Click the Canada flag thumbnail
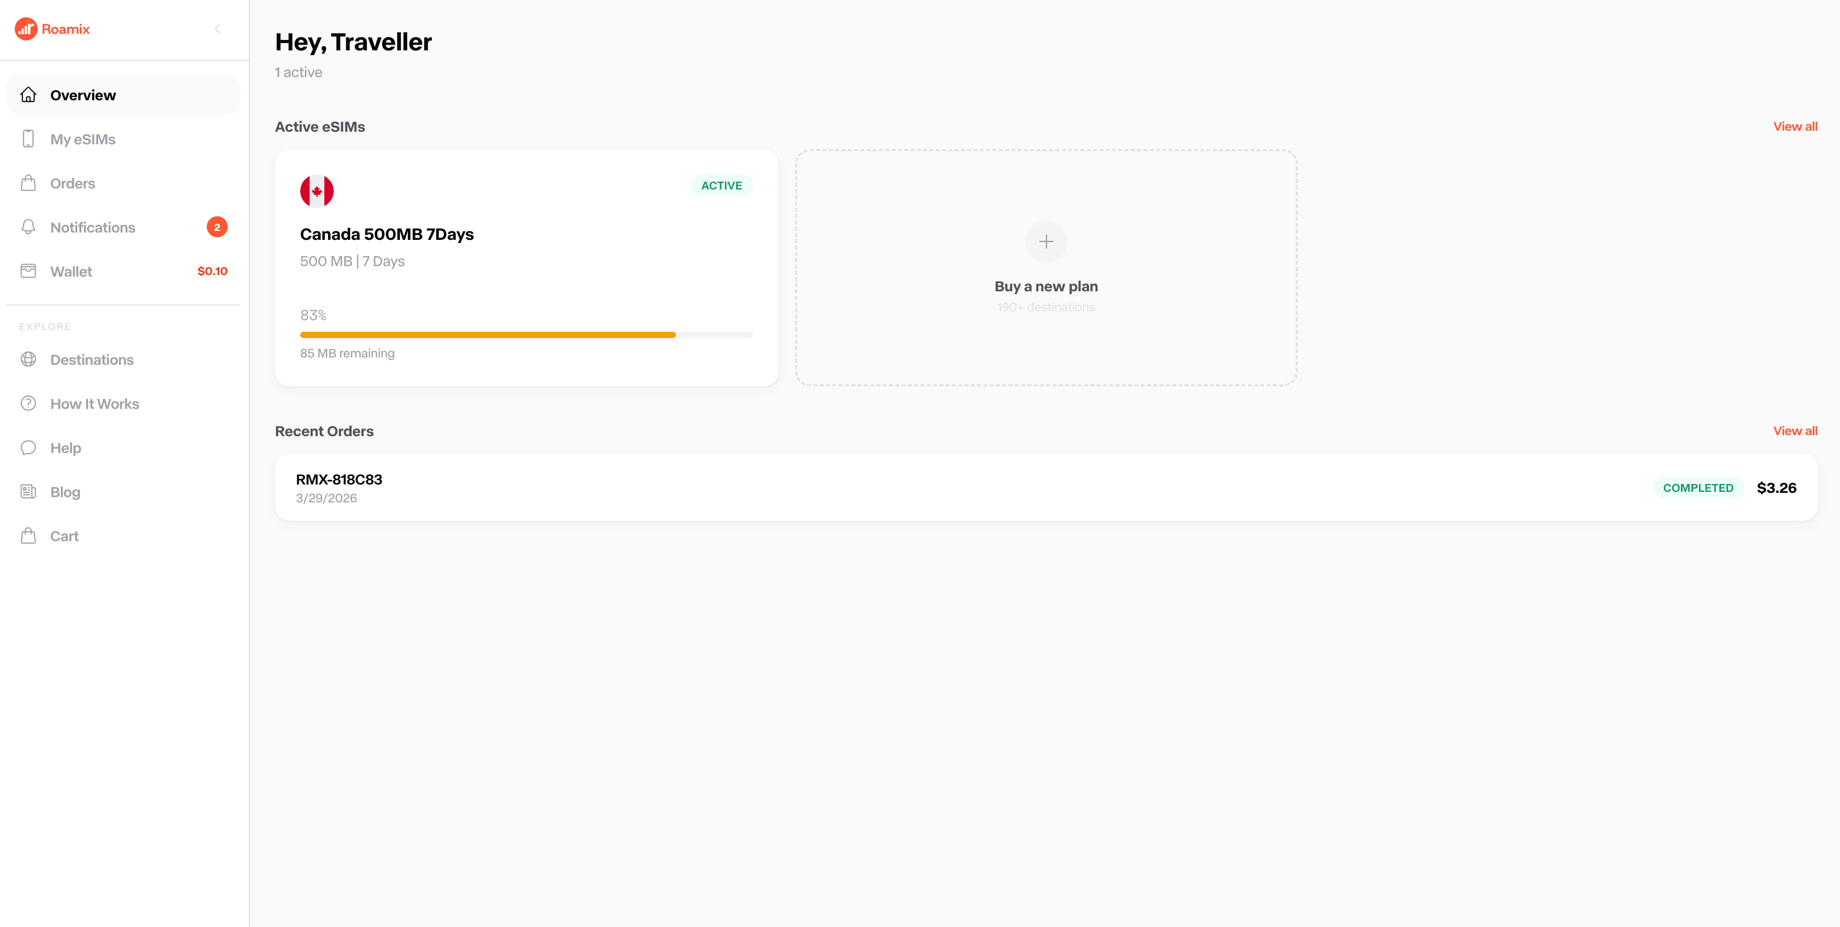 tap(316, 191)
